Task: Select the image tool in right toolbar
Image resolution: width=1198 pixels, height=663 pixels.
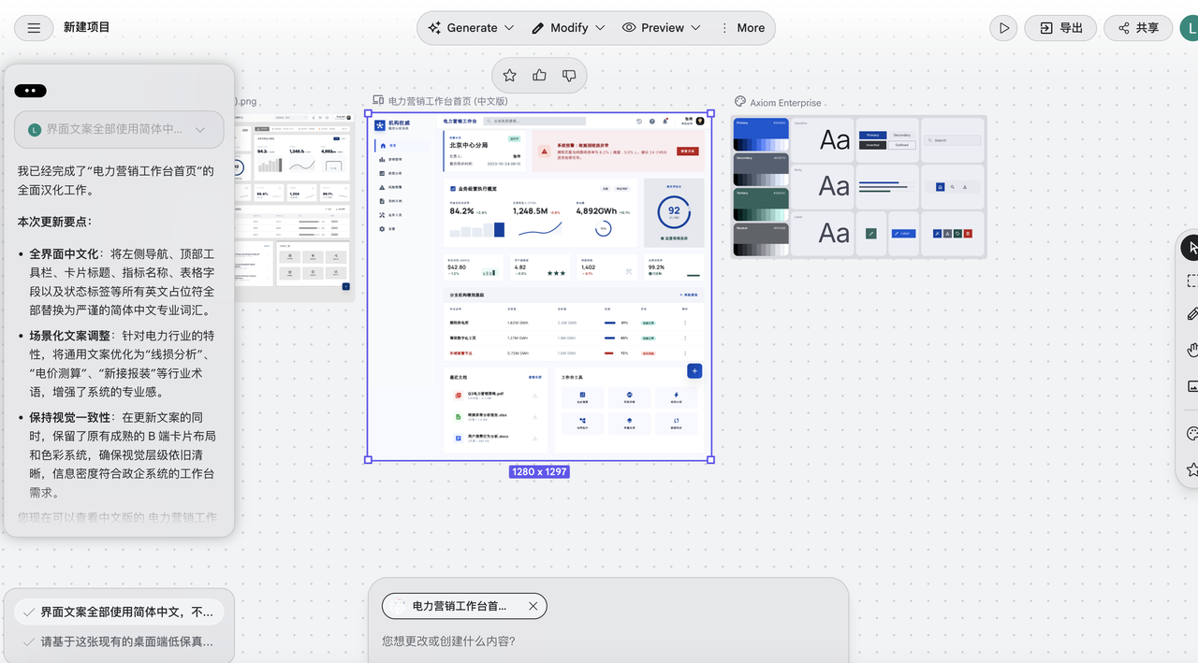Action: click(1191, 386)
